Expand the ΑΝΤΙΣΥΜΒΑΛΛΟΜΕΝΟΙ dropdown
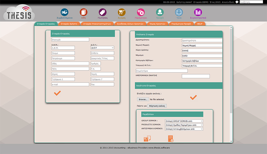The height and width of the screenshot is (154, 267). pos(184,129)
